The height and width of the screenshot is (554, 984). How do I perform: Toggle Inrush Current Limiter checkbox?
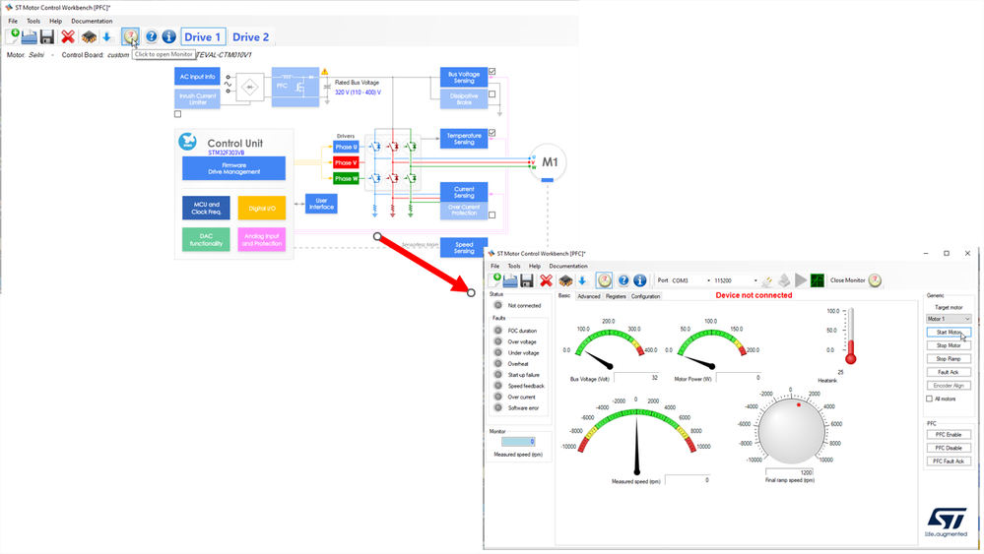177,114
